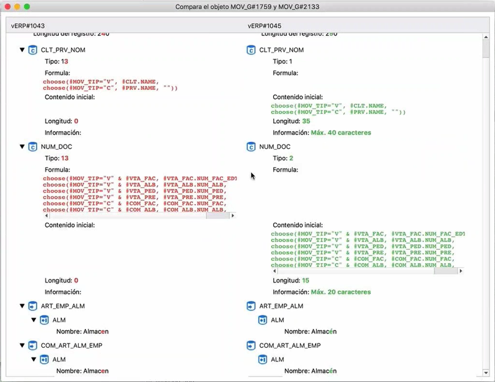Click the ART_EMP_ALM icon in left pane
Image resolution: width=495 pixels, height=382 pixels.
(33, 306)
